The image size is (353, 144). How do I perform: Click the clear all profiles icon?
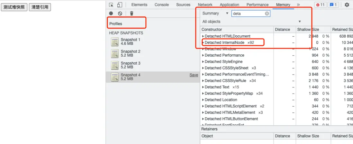pos(120,14)
